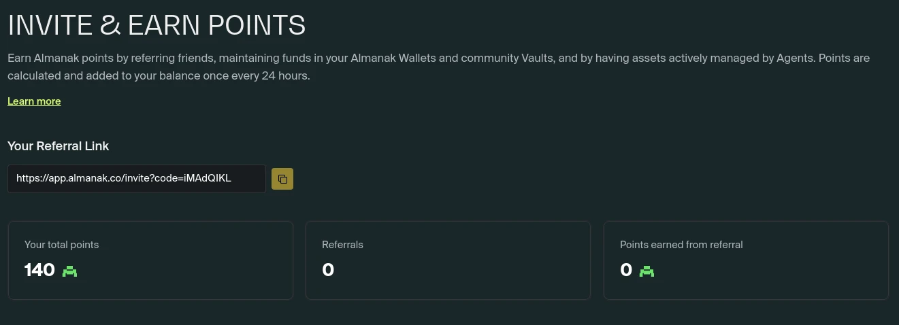Click the text about 24 hours balance update
The height and width of the screenshot is (325, 899).
tap(159, 75)
